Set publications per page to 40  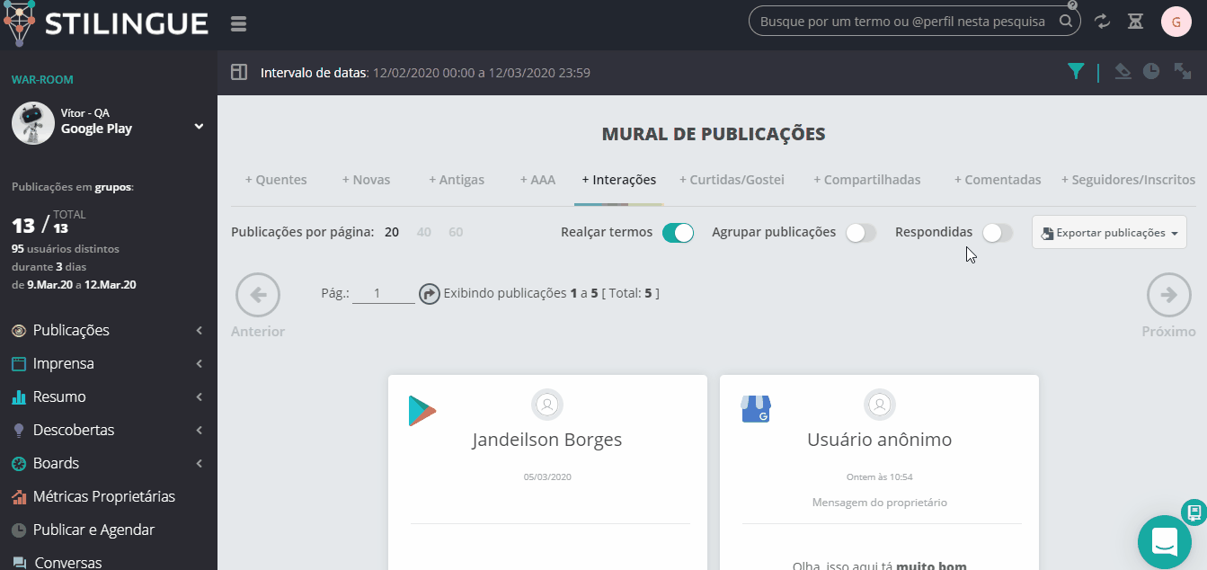[423, 232]
